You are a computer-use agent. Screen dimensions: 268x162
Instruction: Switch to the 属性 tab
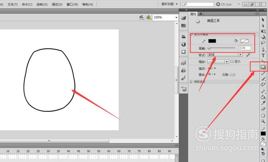click(x=193, y=14)
